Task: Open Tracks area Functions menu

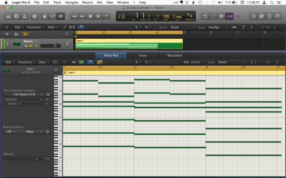Action: 35,27
